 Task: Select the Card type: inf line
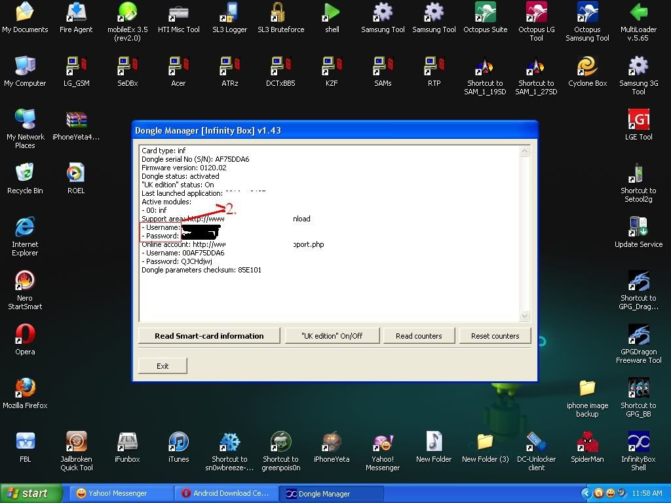[164, 151]
